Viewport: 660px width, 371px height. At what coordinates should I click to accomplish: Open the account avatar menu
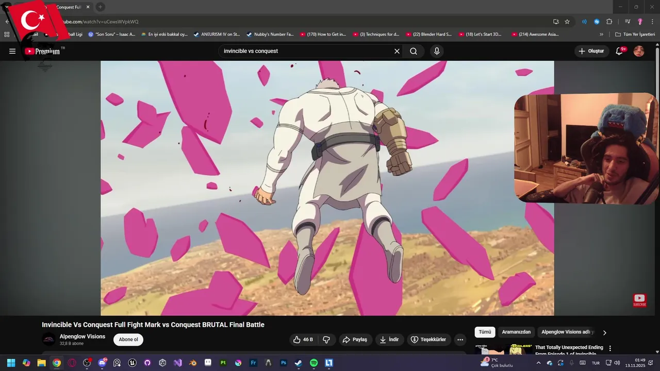pos(639,51)
